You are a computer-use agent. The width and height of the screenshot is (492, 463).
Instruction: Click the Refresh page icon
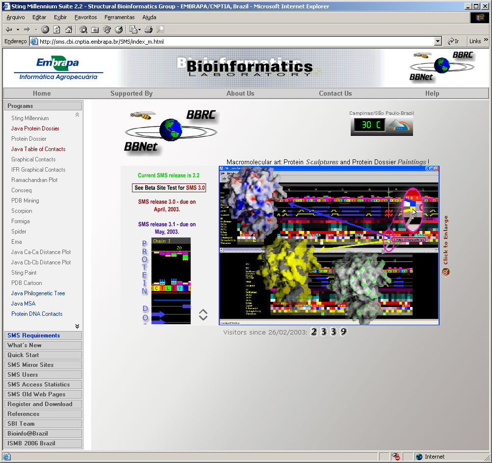(x=57, y=29)
